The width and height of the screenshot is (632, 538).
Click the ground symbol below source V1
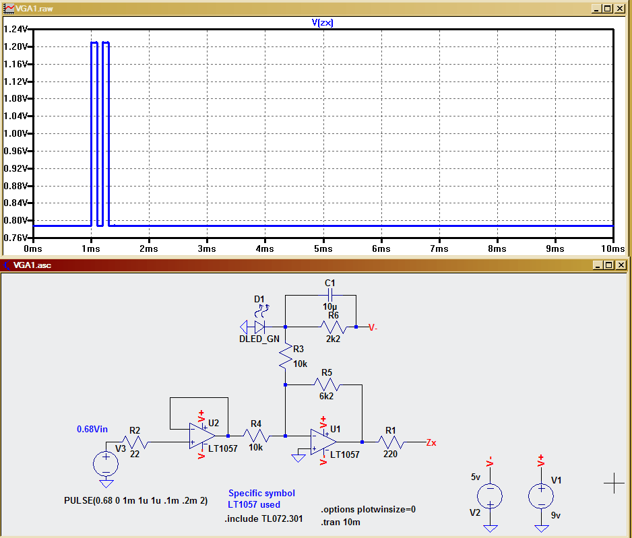541,529
